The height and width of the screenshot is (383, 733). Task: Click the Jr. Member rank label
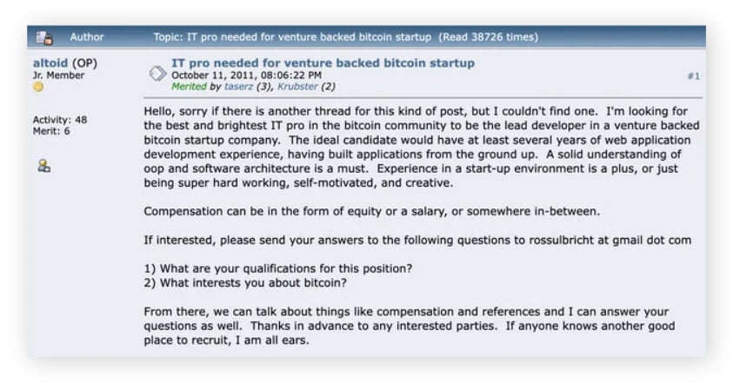coord(58,76)
